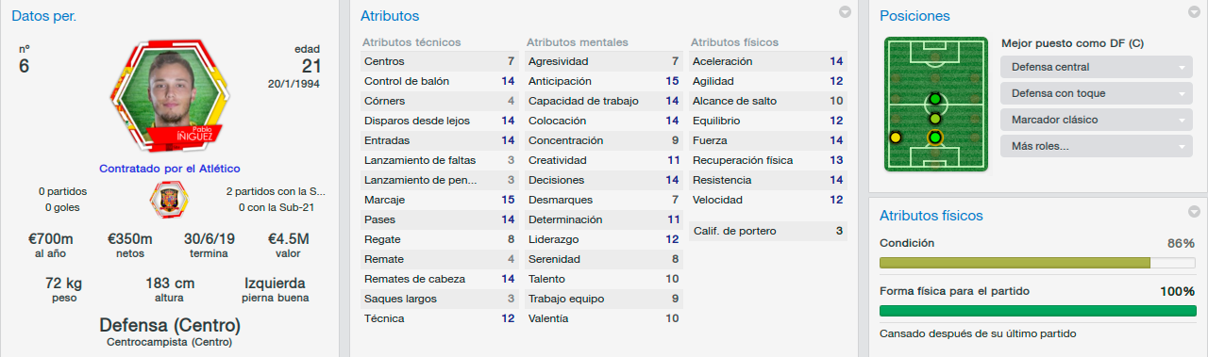Select the highlighted centre-back position dot on pitch
The image size is (1208, 357).
934,138
